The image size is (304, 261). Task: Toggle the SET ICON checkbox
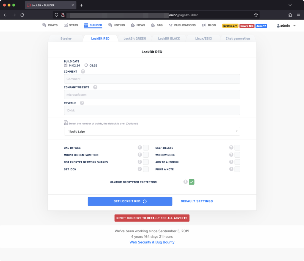[146, 169]
